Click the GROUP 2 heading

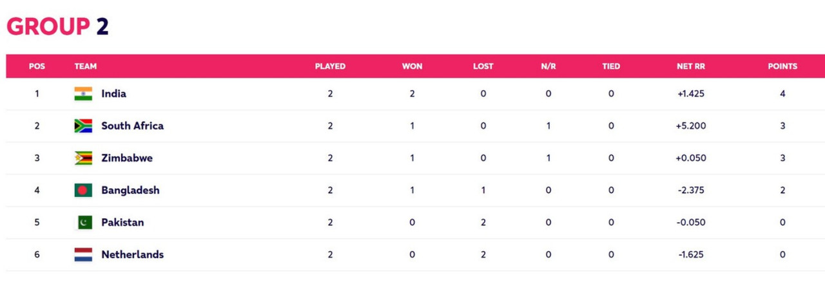click(57, 26)
